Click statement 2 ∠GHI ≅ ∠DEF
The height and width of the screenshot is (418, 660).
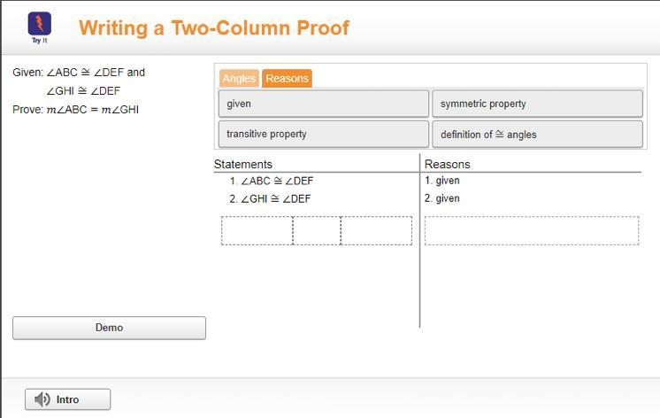[270, 198]
